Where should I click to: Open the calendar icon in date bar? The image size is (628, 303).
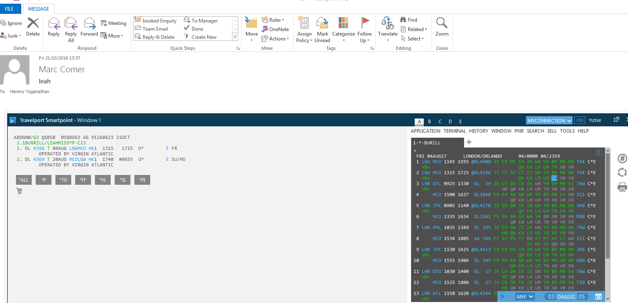pyautogui.click(x=599, y=297)
